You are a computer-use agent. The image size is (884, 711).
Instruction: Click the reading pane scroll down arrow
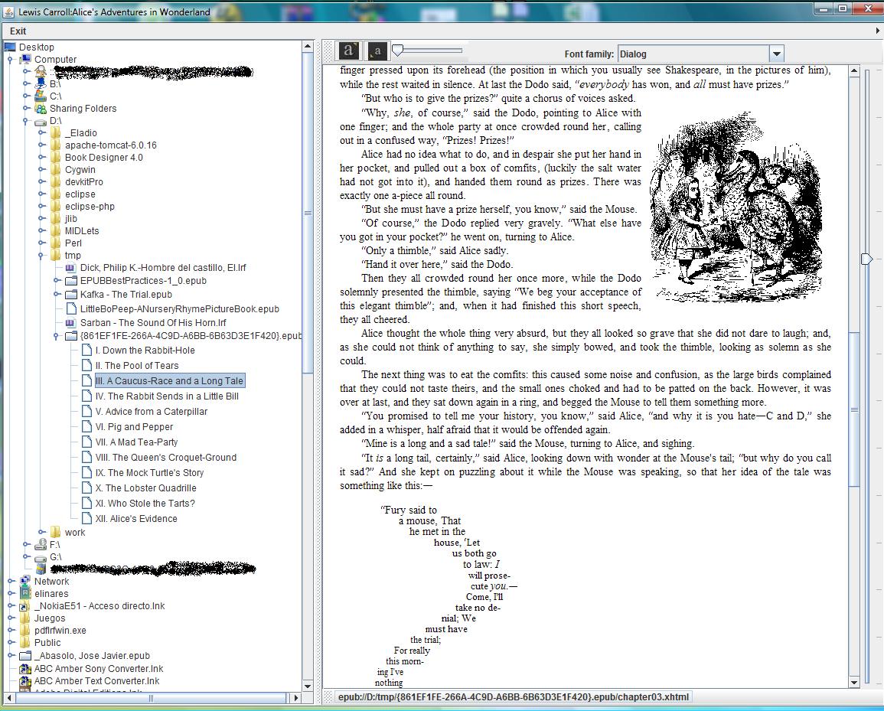tap(854, 682)
